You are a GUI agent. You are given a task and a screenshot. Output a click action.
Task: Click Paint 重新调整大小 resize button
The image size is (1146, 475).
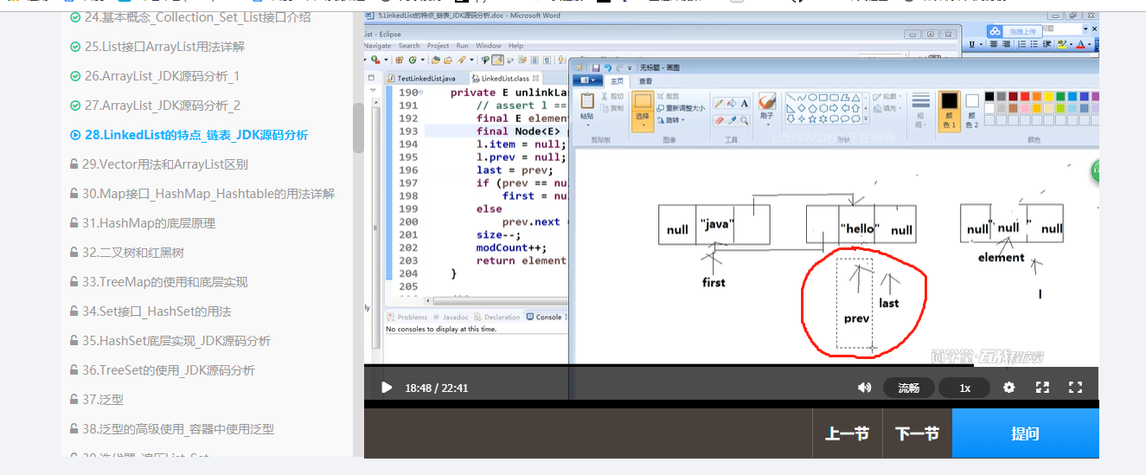(x=682, y=108)
